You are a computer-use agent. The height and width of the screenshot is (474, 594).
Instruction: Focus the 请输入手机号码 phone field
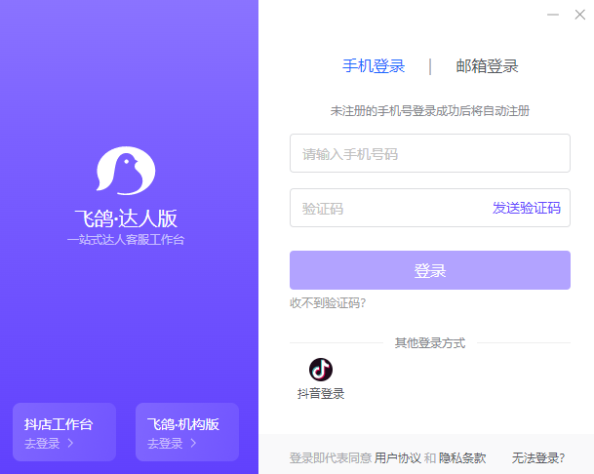coord(429,153)
